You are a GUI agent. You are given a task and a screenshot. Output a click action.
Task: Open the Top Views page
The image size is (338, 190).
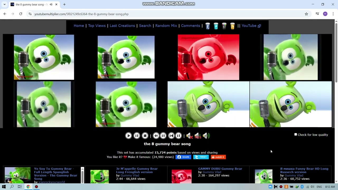(97, 26)
